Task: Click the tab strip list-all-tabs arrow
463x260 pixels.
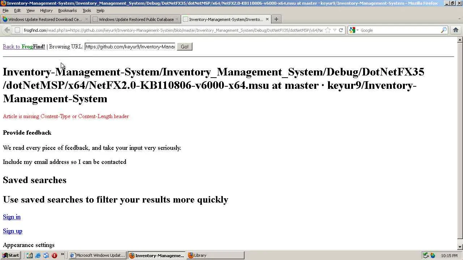Action: [459, 19]
